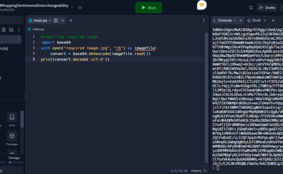Image resolution: width=283 pixels, height=174 pixels.
Task: Click the 'Ln 5, Col 24' cursor position
Action: point(179,171)
